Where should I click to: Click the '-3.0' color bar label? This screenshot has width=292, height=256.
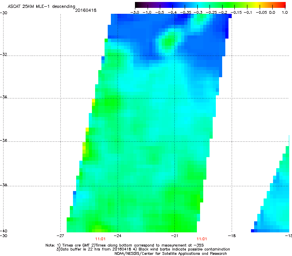pos(135,13)
